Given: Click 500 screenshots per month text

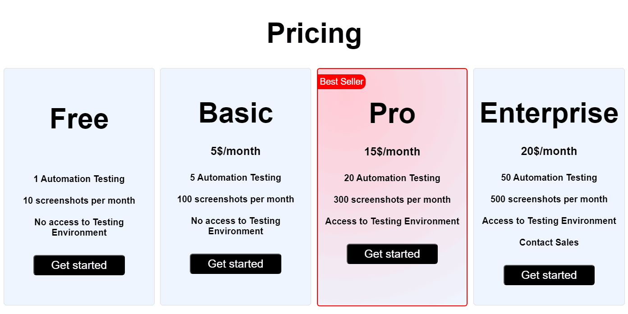Looking at the screenshot, I should coord(549,199).
